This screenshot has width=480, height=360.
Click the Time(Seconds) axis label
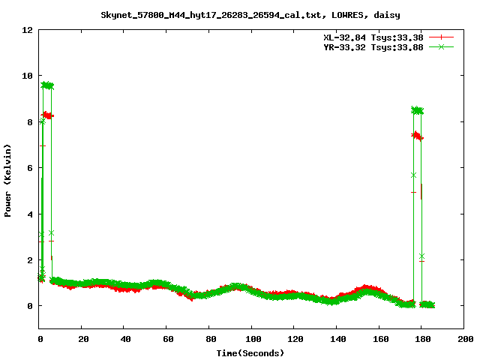click(250, 353)
